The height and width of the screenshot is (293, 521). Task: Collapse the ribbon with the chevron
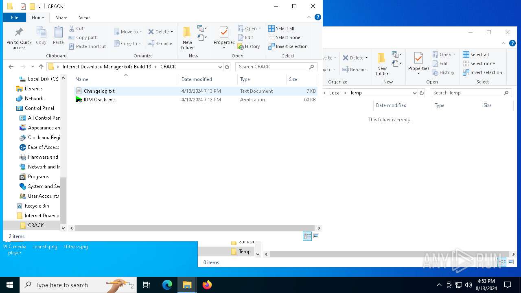tap(309, 17)
